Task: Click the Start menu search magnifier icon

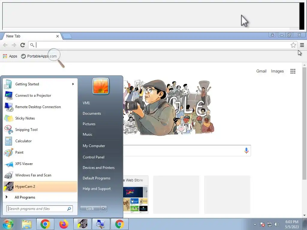Action: 69,209
